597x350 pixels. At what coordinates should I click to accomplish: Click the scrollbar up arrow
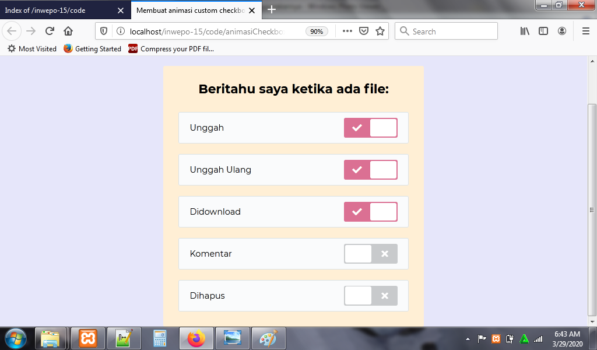pyautogui.click(x=592, y=61)
